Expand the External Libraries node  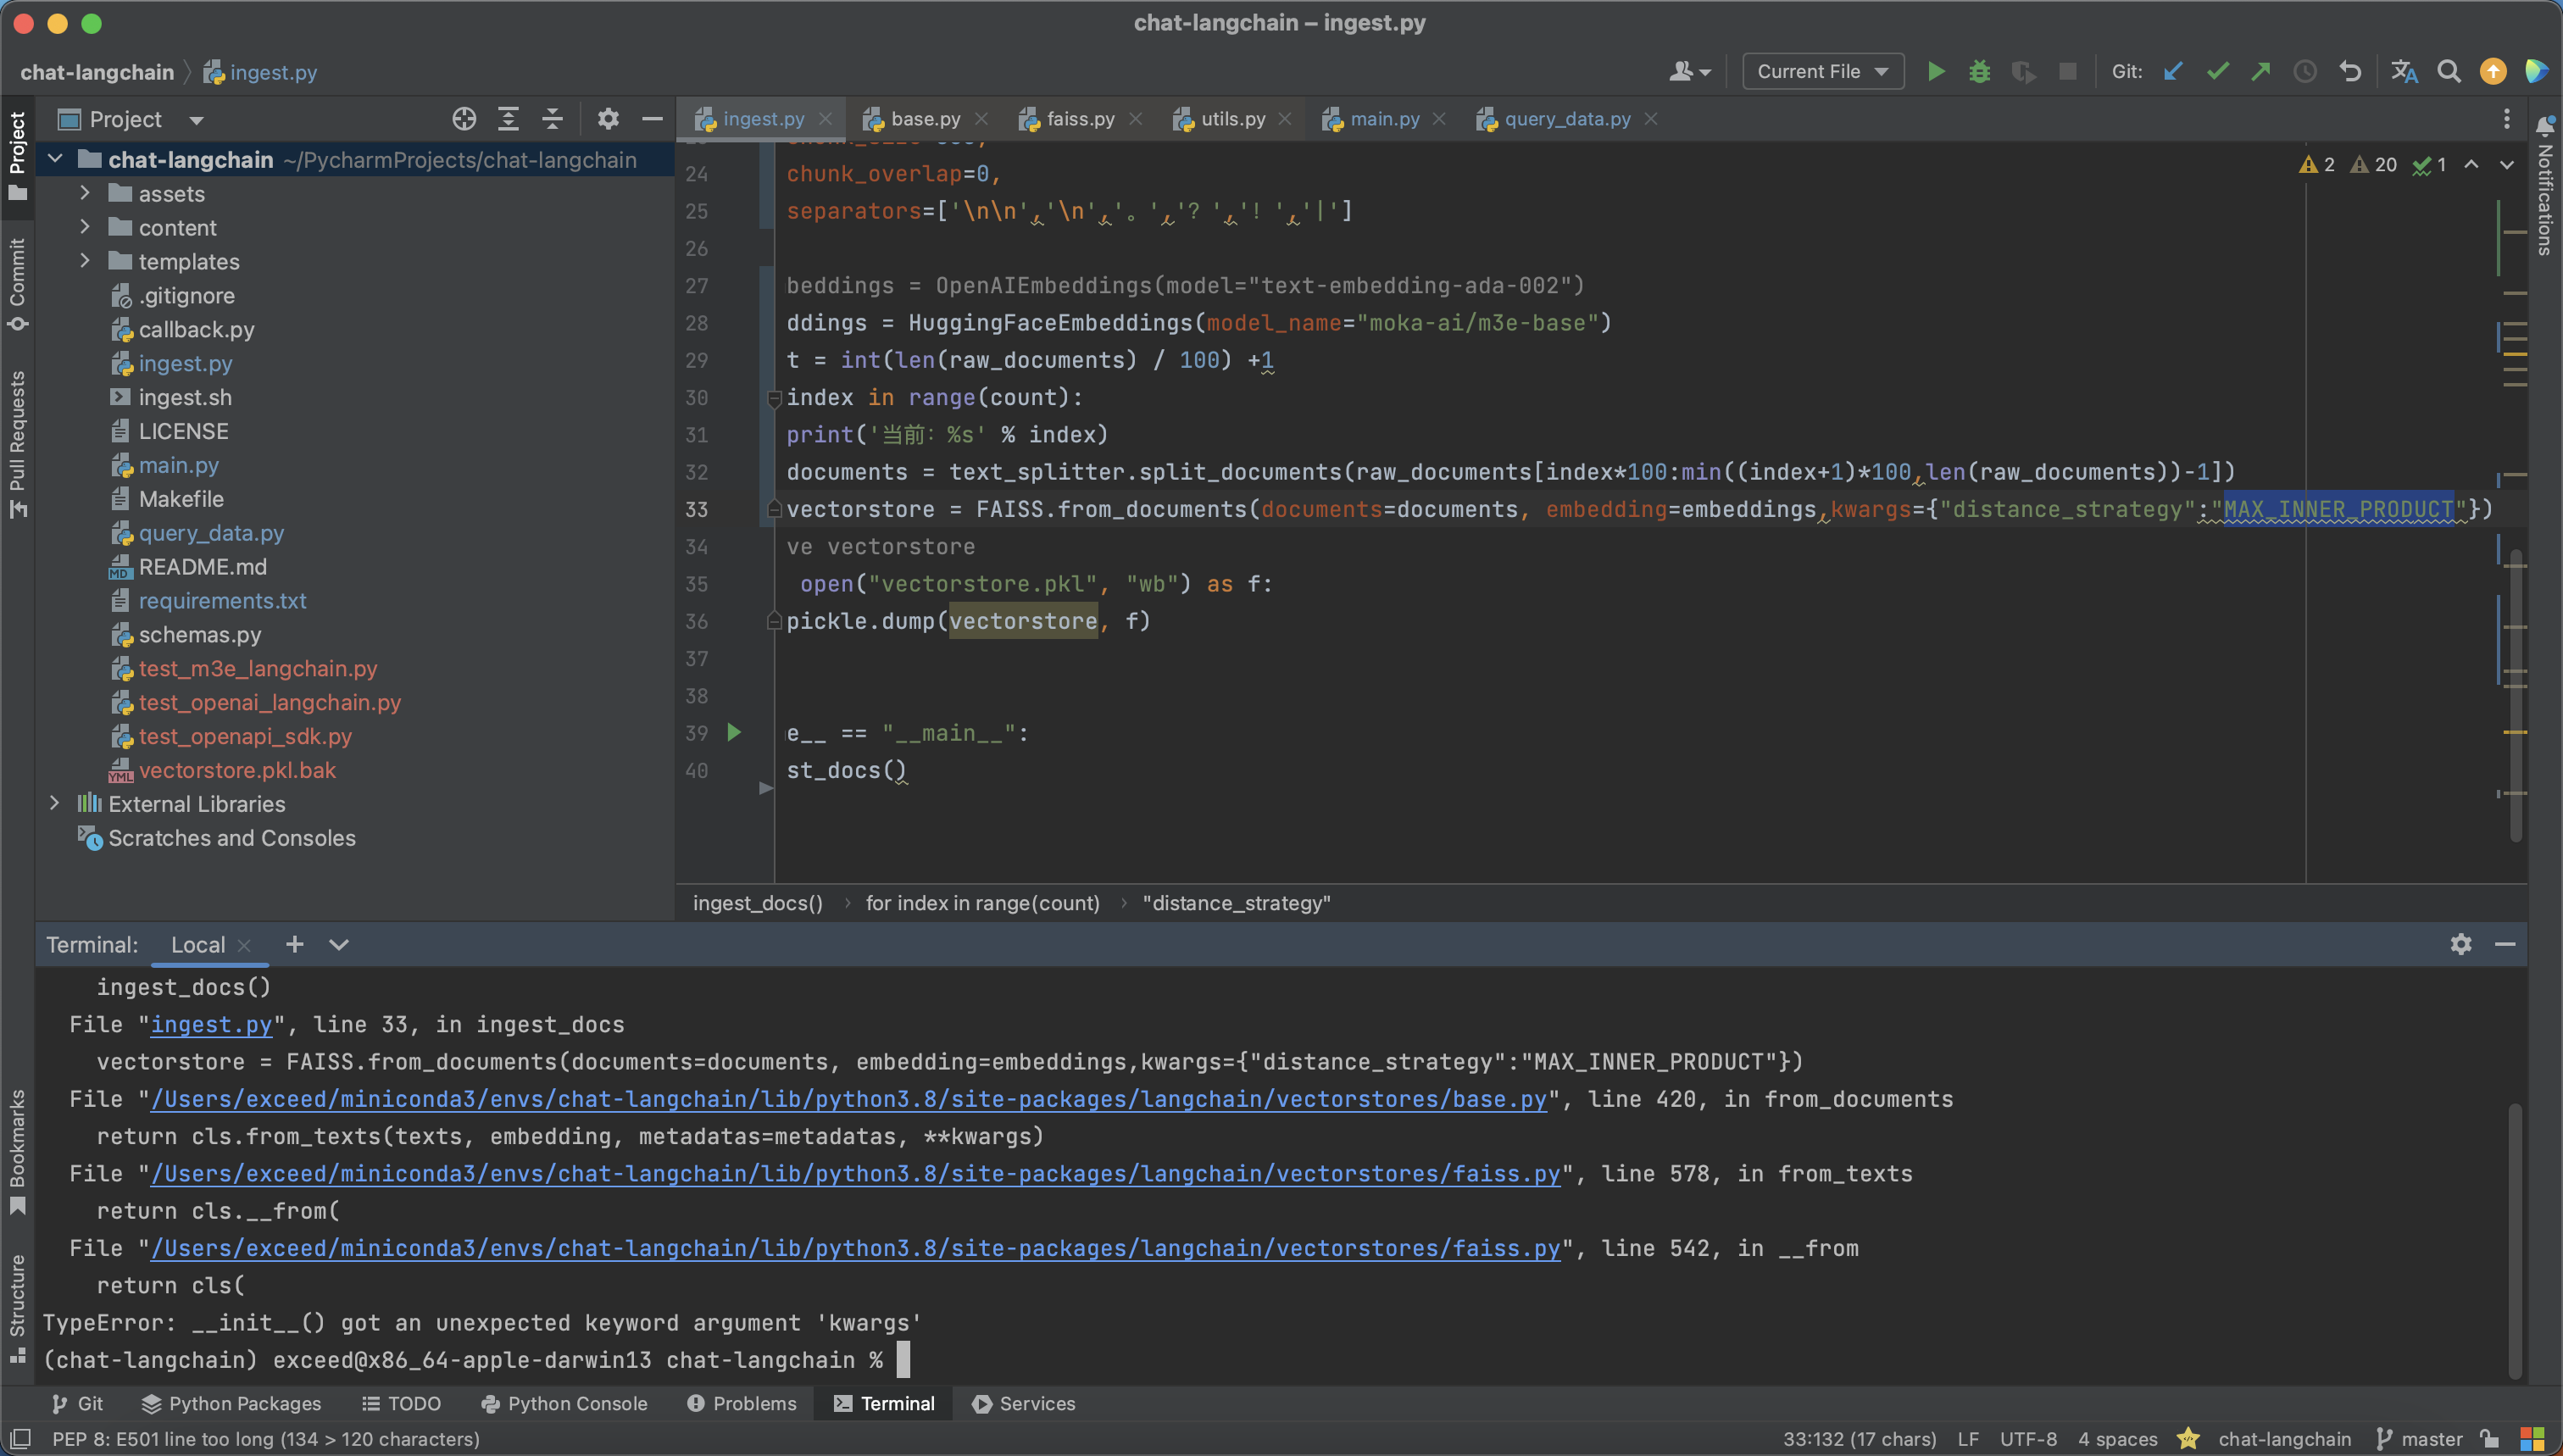tap(55, 803)
